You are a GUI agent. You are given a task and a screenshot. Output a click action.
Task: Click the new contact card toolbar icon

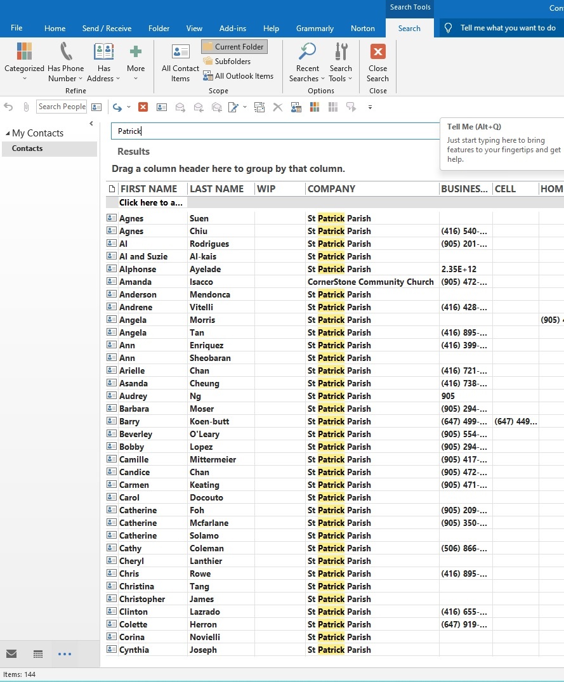tap(162, 107)
